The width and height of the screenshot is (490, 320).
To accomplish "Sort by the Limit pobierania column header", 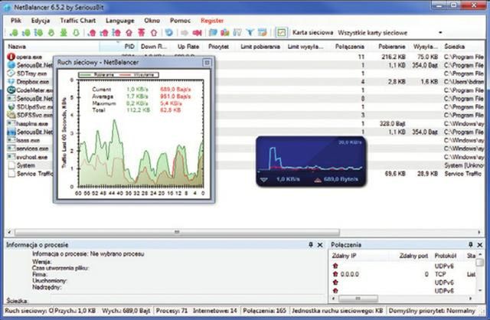I will [260, 47].
